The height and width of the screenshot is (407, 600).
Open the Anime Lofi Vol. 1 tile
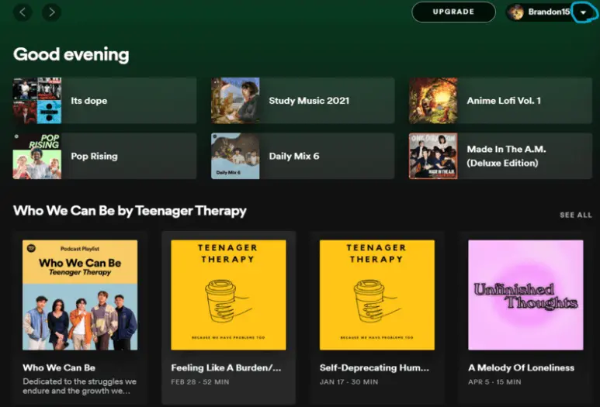(x=501, y=101)
